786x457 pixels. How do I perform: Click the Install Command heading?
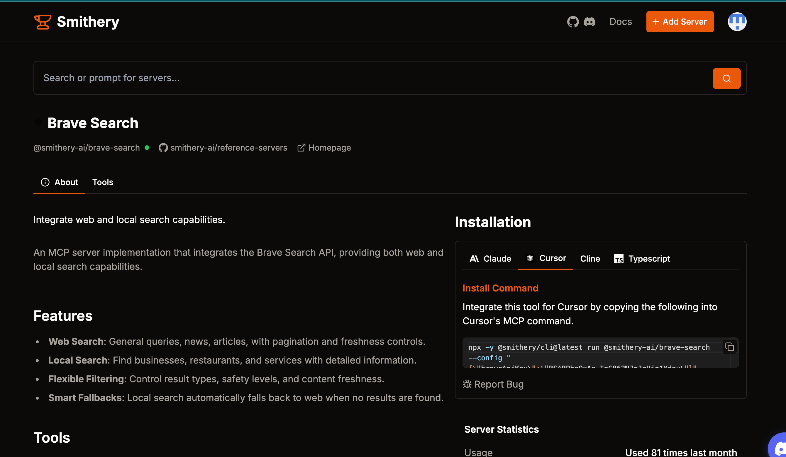[x=500, y=288]
